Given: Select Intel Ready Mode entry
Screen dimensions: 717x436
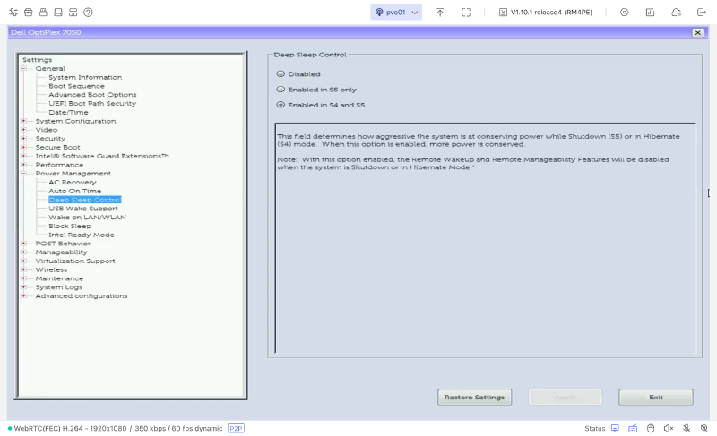Looking at the screenshot, I should [x=82, y=235].
